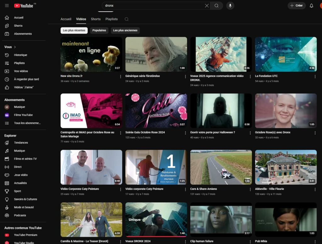The image size is (322, 244).
Task: Click the Voeux DRONX 2024 watched progress bar
Action: coord(156,236)
